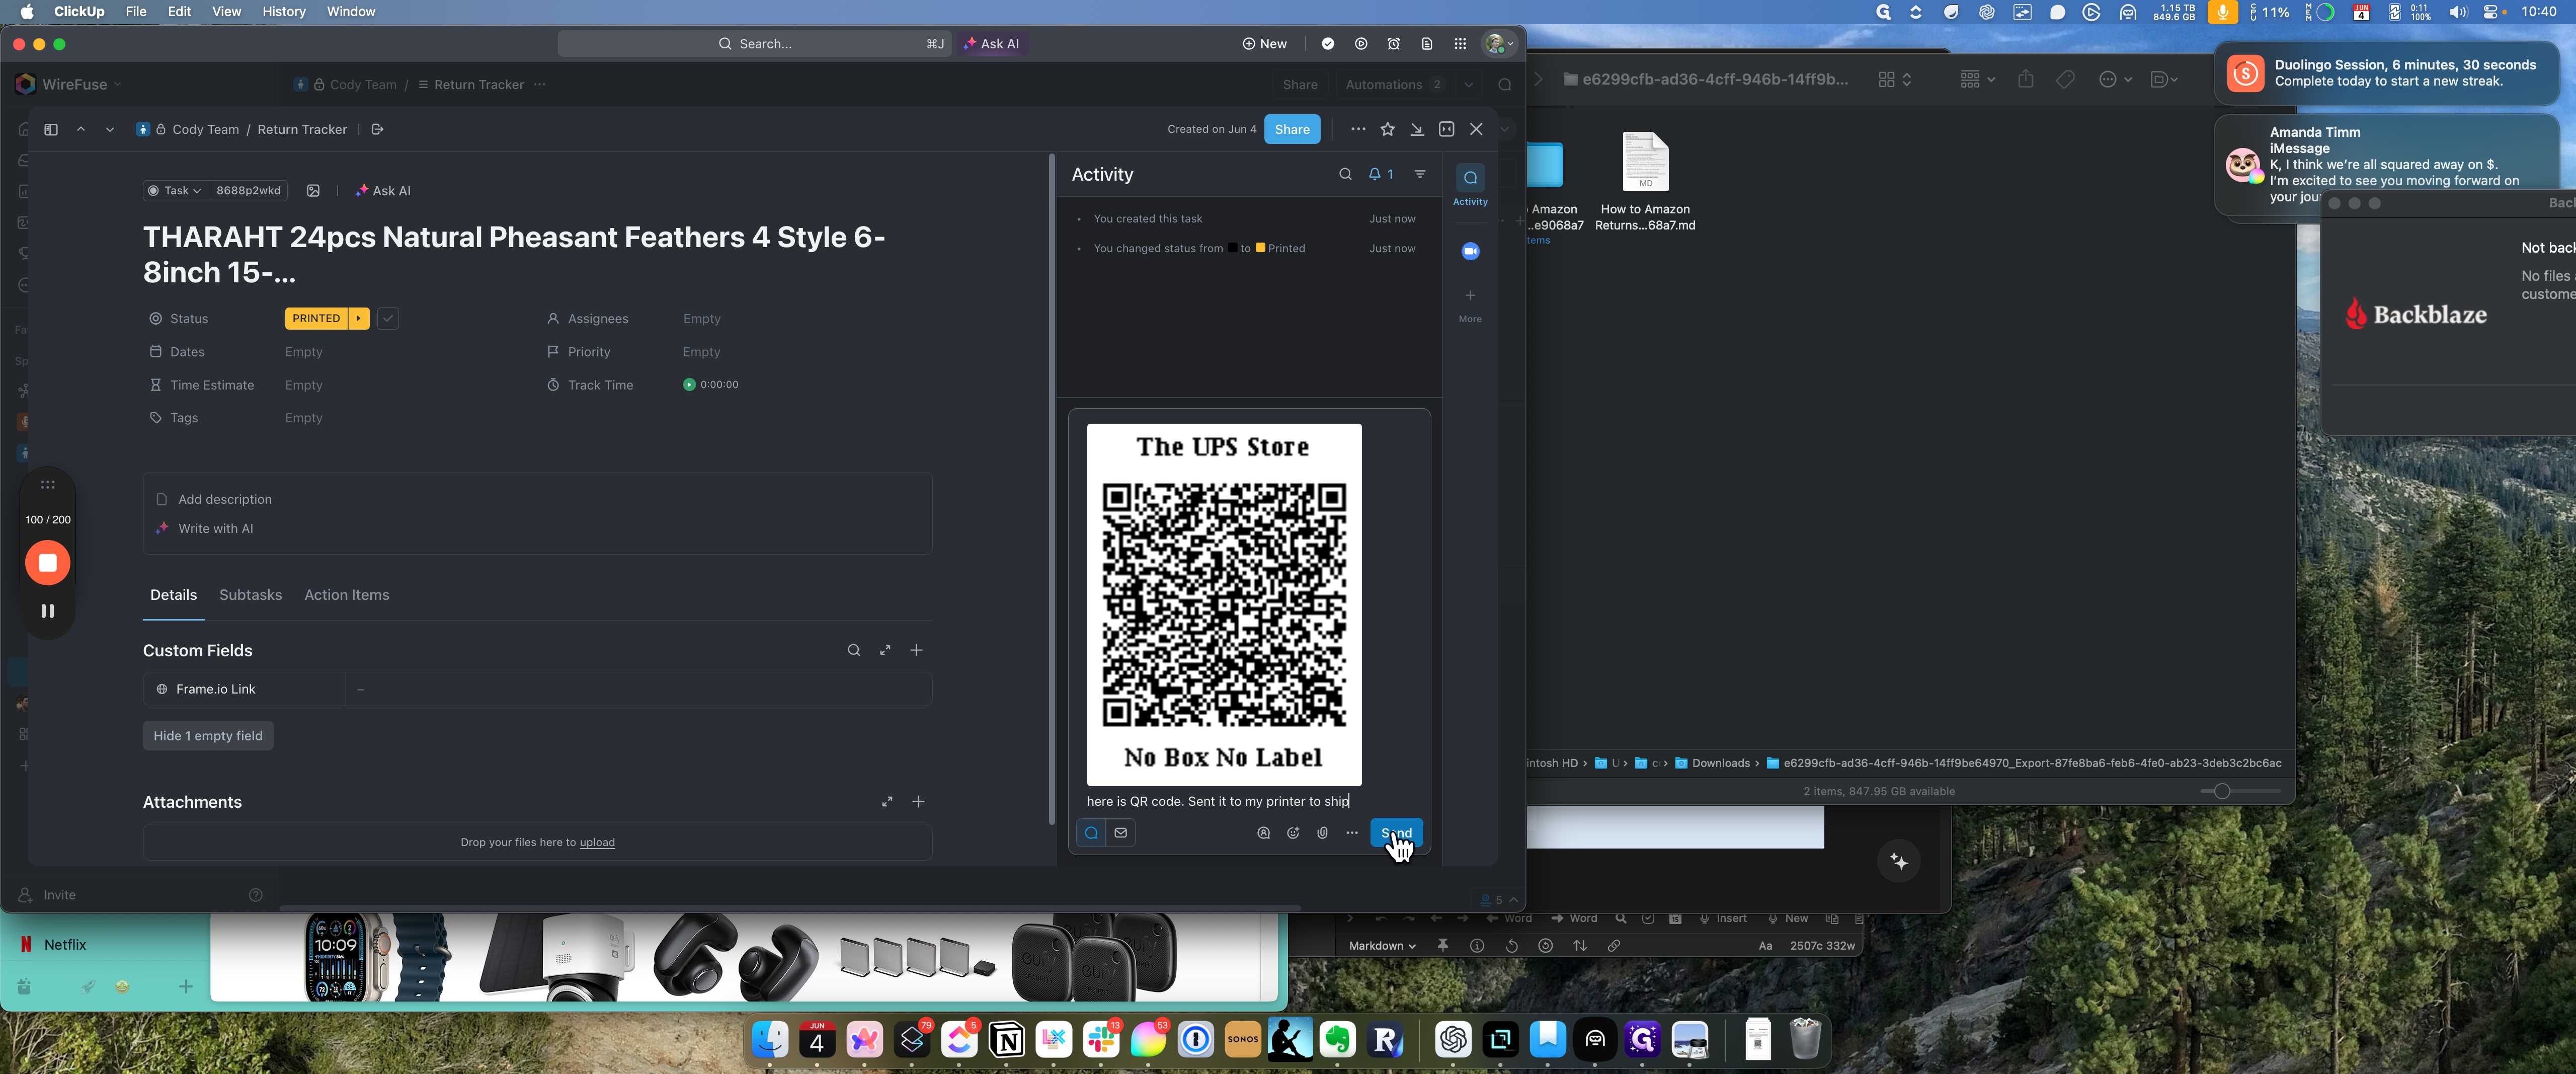This screenshot has width=2576, height=1074.
Task: Go to next task with down chevron
Action: point(110,129)
